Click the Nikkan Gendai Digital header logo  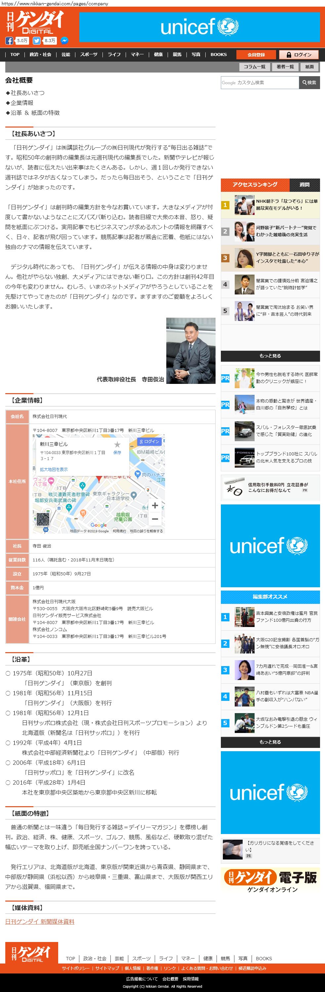point(35,22)
